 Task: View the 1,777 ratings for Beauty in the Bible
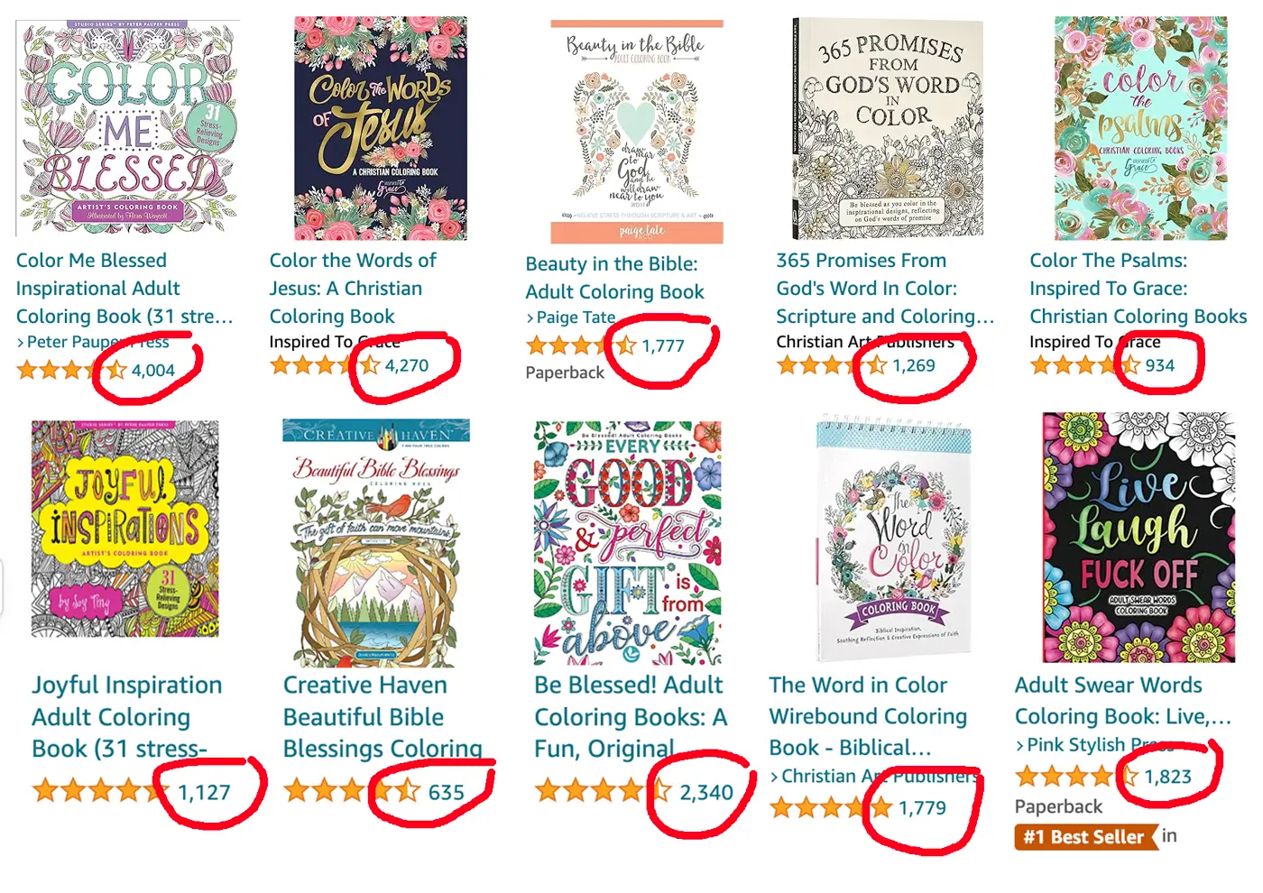(x=663, y=345)
